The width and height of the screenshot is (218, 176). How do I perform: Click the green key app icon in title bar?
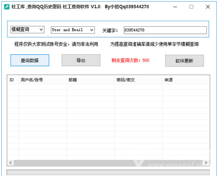pos(7,7)
